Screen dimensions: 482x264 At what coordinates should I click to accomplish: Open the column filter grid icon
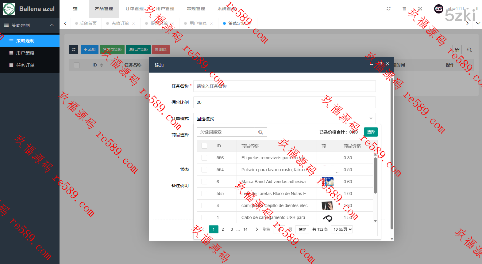pos(457,50)
